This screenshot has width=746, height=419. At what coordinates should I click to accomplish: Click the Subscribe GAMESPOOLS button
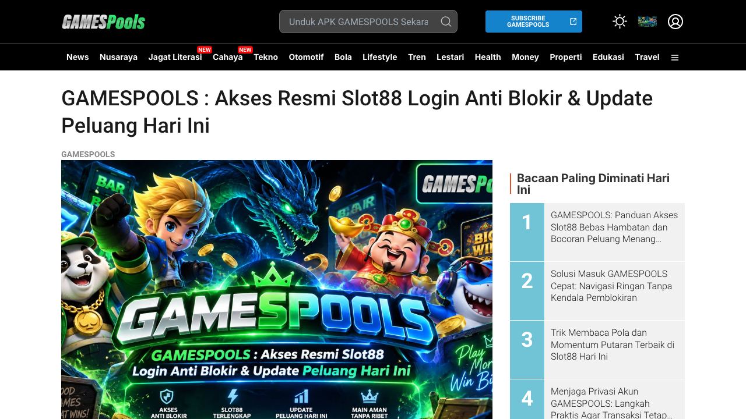(534, 22)
